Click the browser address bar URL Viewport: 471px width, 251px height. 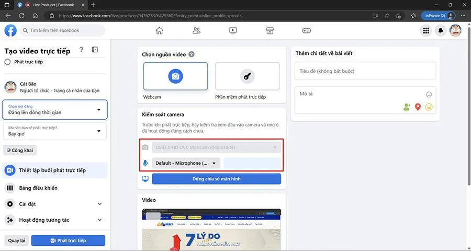[x=150, y=16]
